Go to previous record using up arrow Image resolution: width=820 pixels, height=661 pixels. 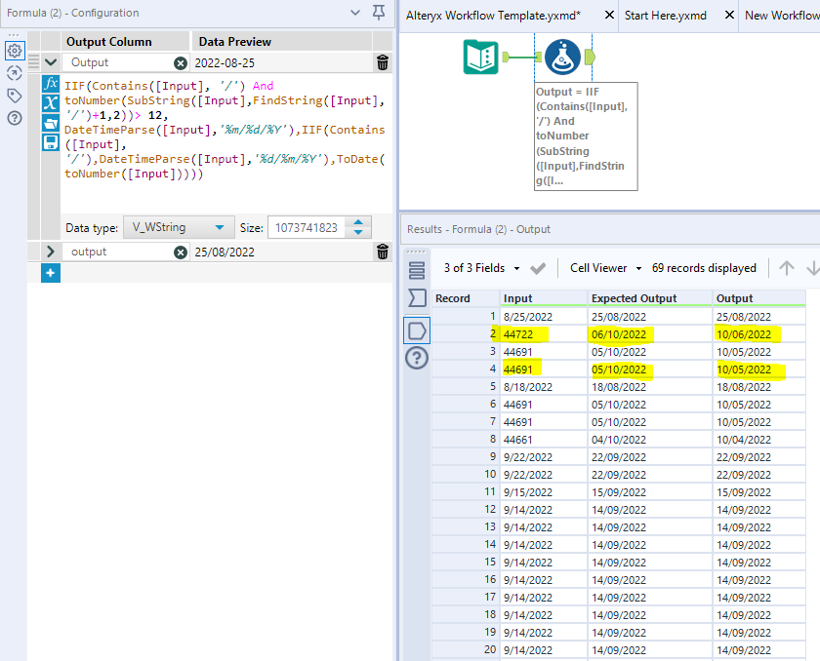[x=787, y=268]
